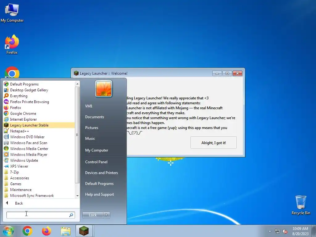
Task: Click the Desktop Gadget Gallery icon
Action: tap(6, 90)
